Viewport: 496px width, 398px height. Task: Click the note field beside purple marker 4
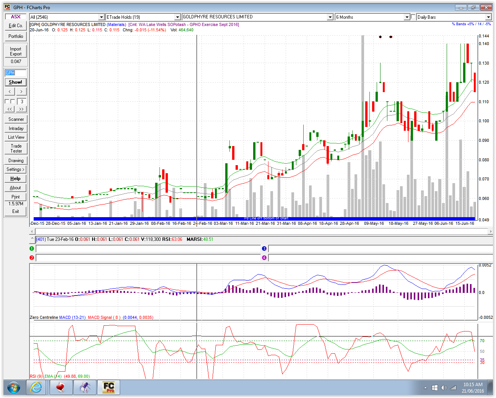click(381, 258)
